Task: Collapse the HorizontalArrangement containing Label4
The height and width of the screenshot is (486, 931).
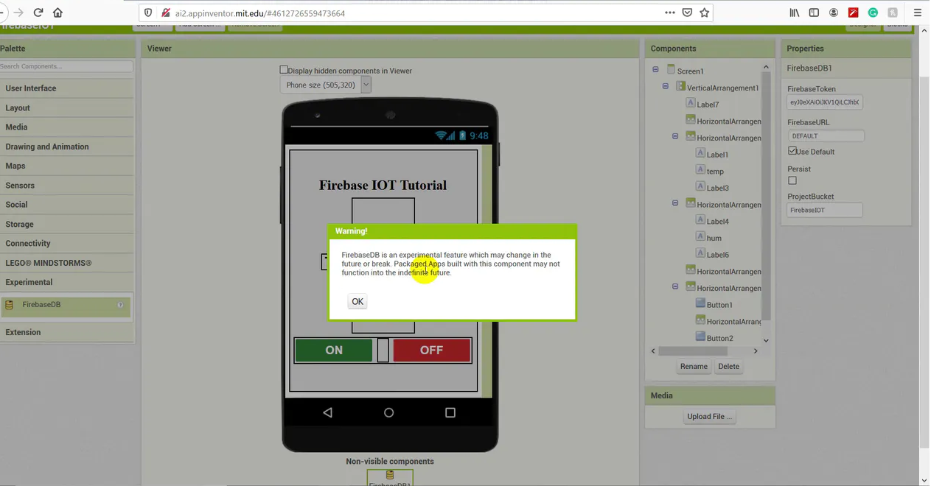Action: 675,203
